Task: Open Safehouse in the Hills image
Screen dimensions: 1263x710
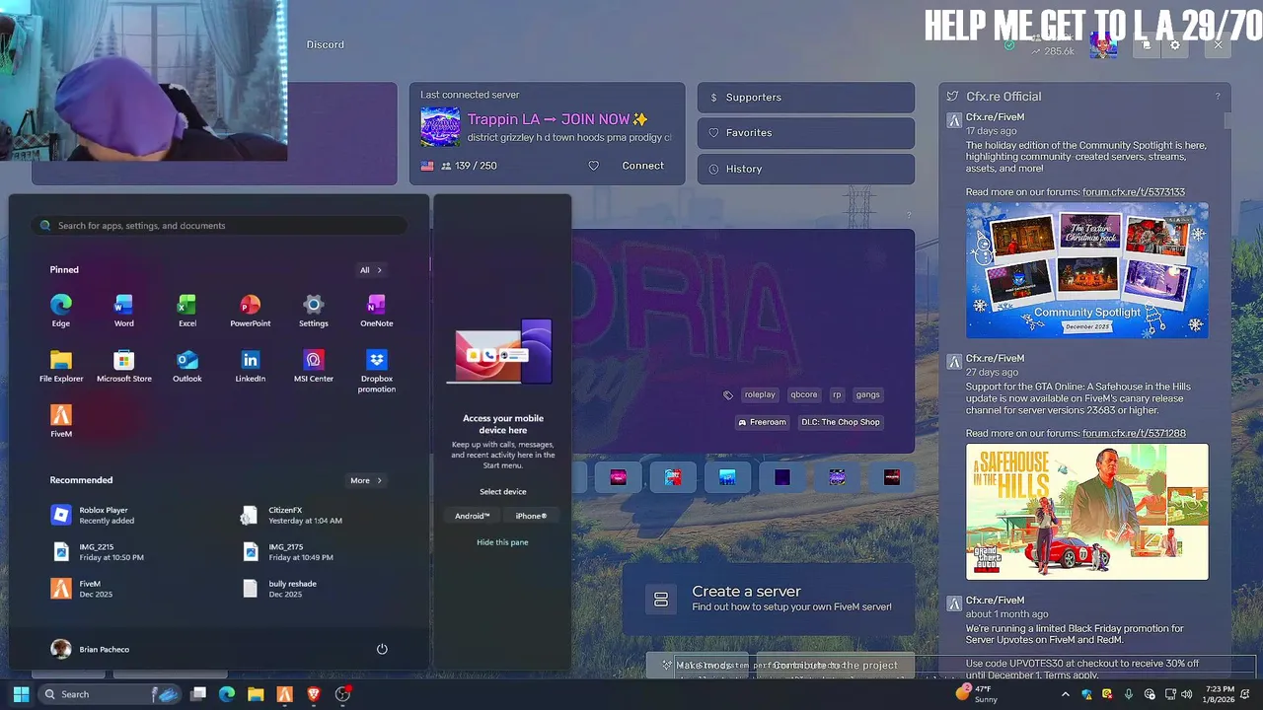Action: [x=1087, y=512]
